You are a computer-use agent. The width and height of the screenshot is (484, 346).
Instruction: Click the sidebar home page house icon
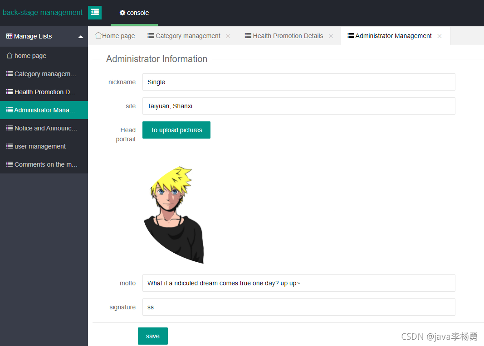[x=10, y=55]
